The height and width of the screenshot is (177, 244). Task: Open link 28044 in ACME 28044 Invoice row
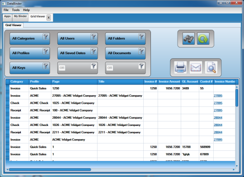(218, 117)
